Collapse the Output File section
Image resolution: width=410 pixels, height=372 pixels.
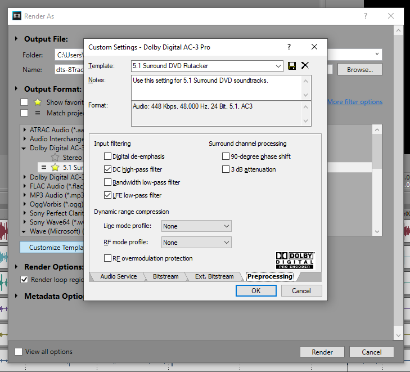(16, 39)
